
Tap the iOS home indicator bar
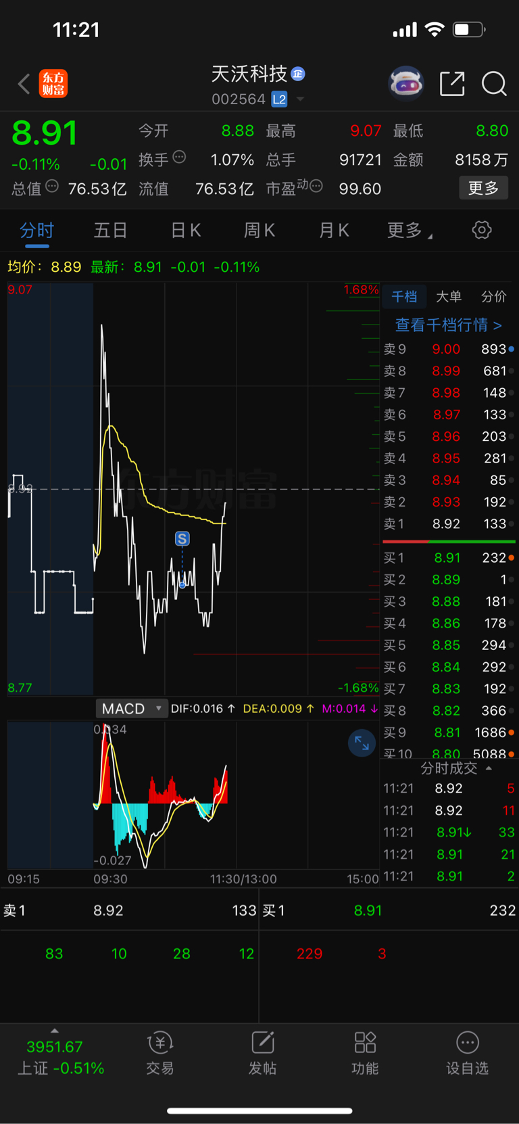pyautogui.click(x=259, y=1110)
